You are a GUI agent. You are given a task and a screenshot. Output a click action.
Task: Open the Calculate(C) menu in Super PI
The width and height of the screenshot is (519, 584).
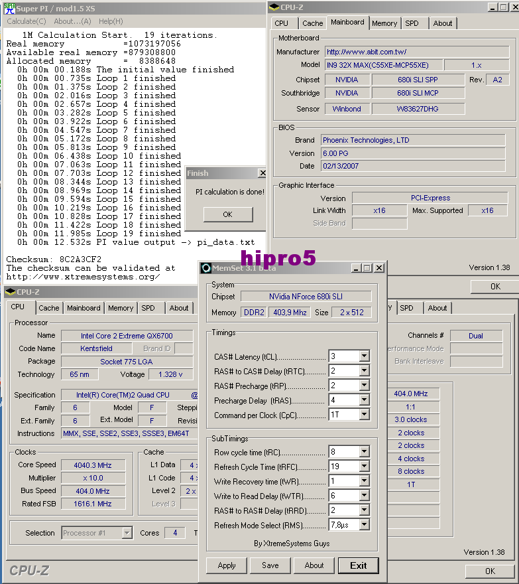click(27, 21)
